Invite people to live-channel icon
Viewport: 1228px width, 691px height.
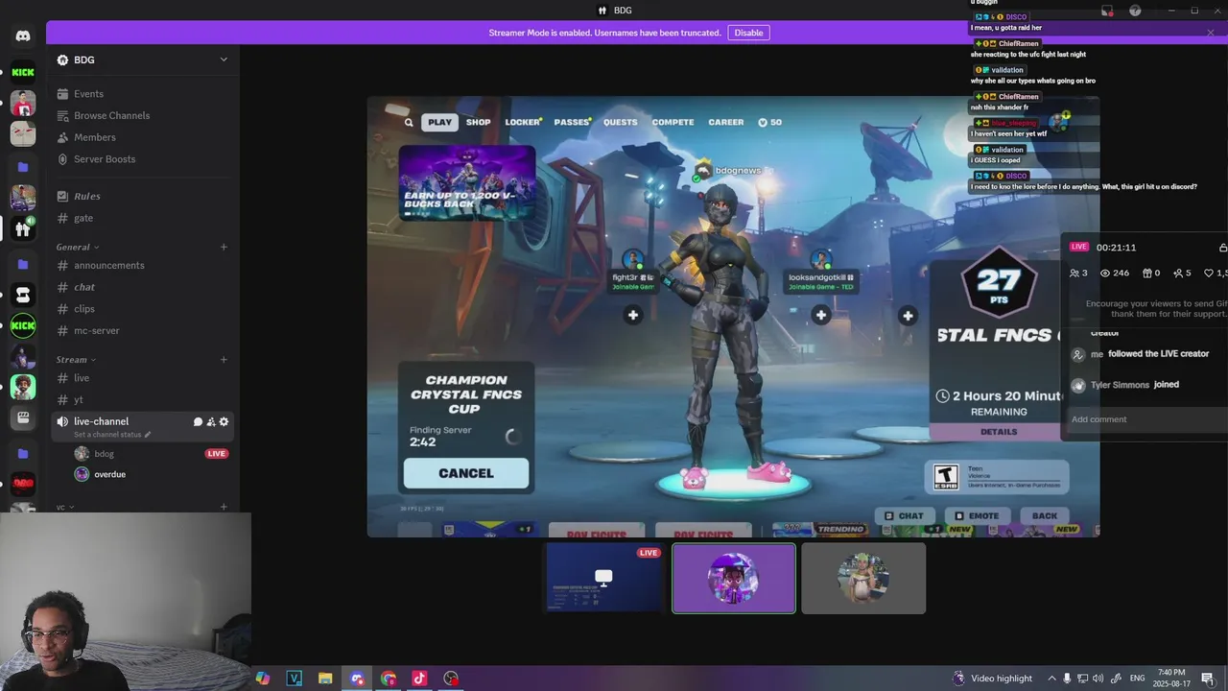pos(211,421)
